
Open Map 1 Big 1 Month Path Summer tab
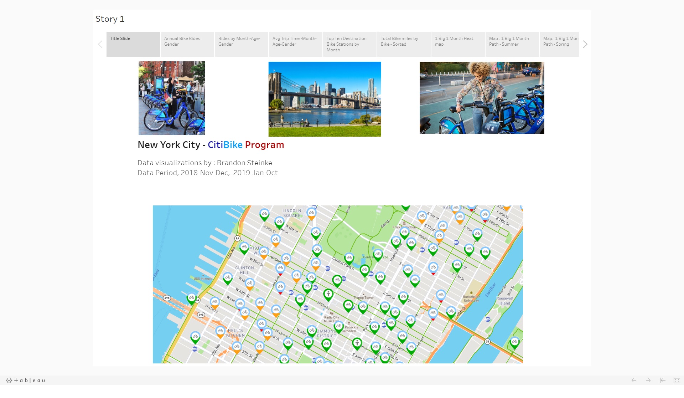click(x=512, y=44)
